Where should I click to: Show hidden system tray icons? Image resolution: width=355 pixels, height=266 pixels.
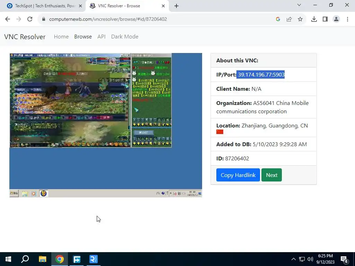293,259
